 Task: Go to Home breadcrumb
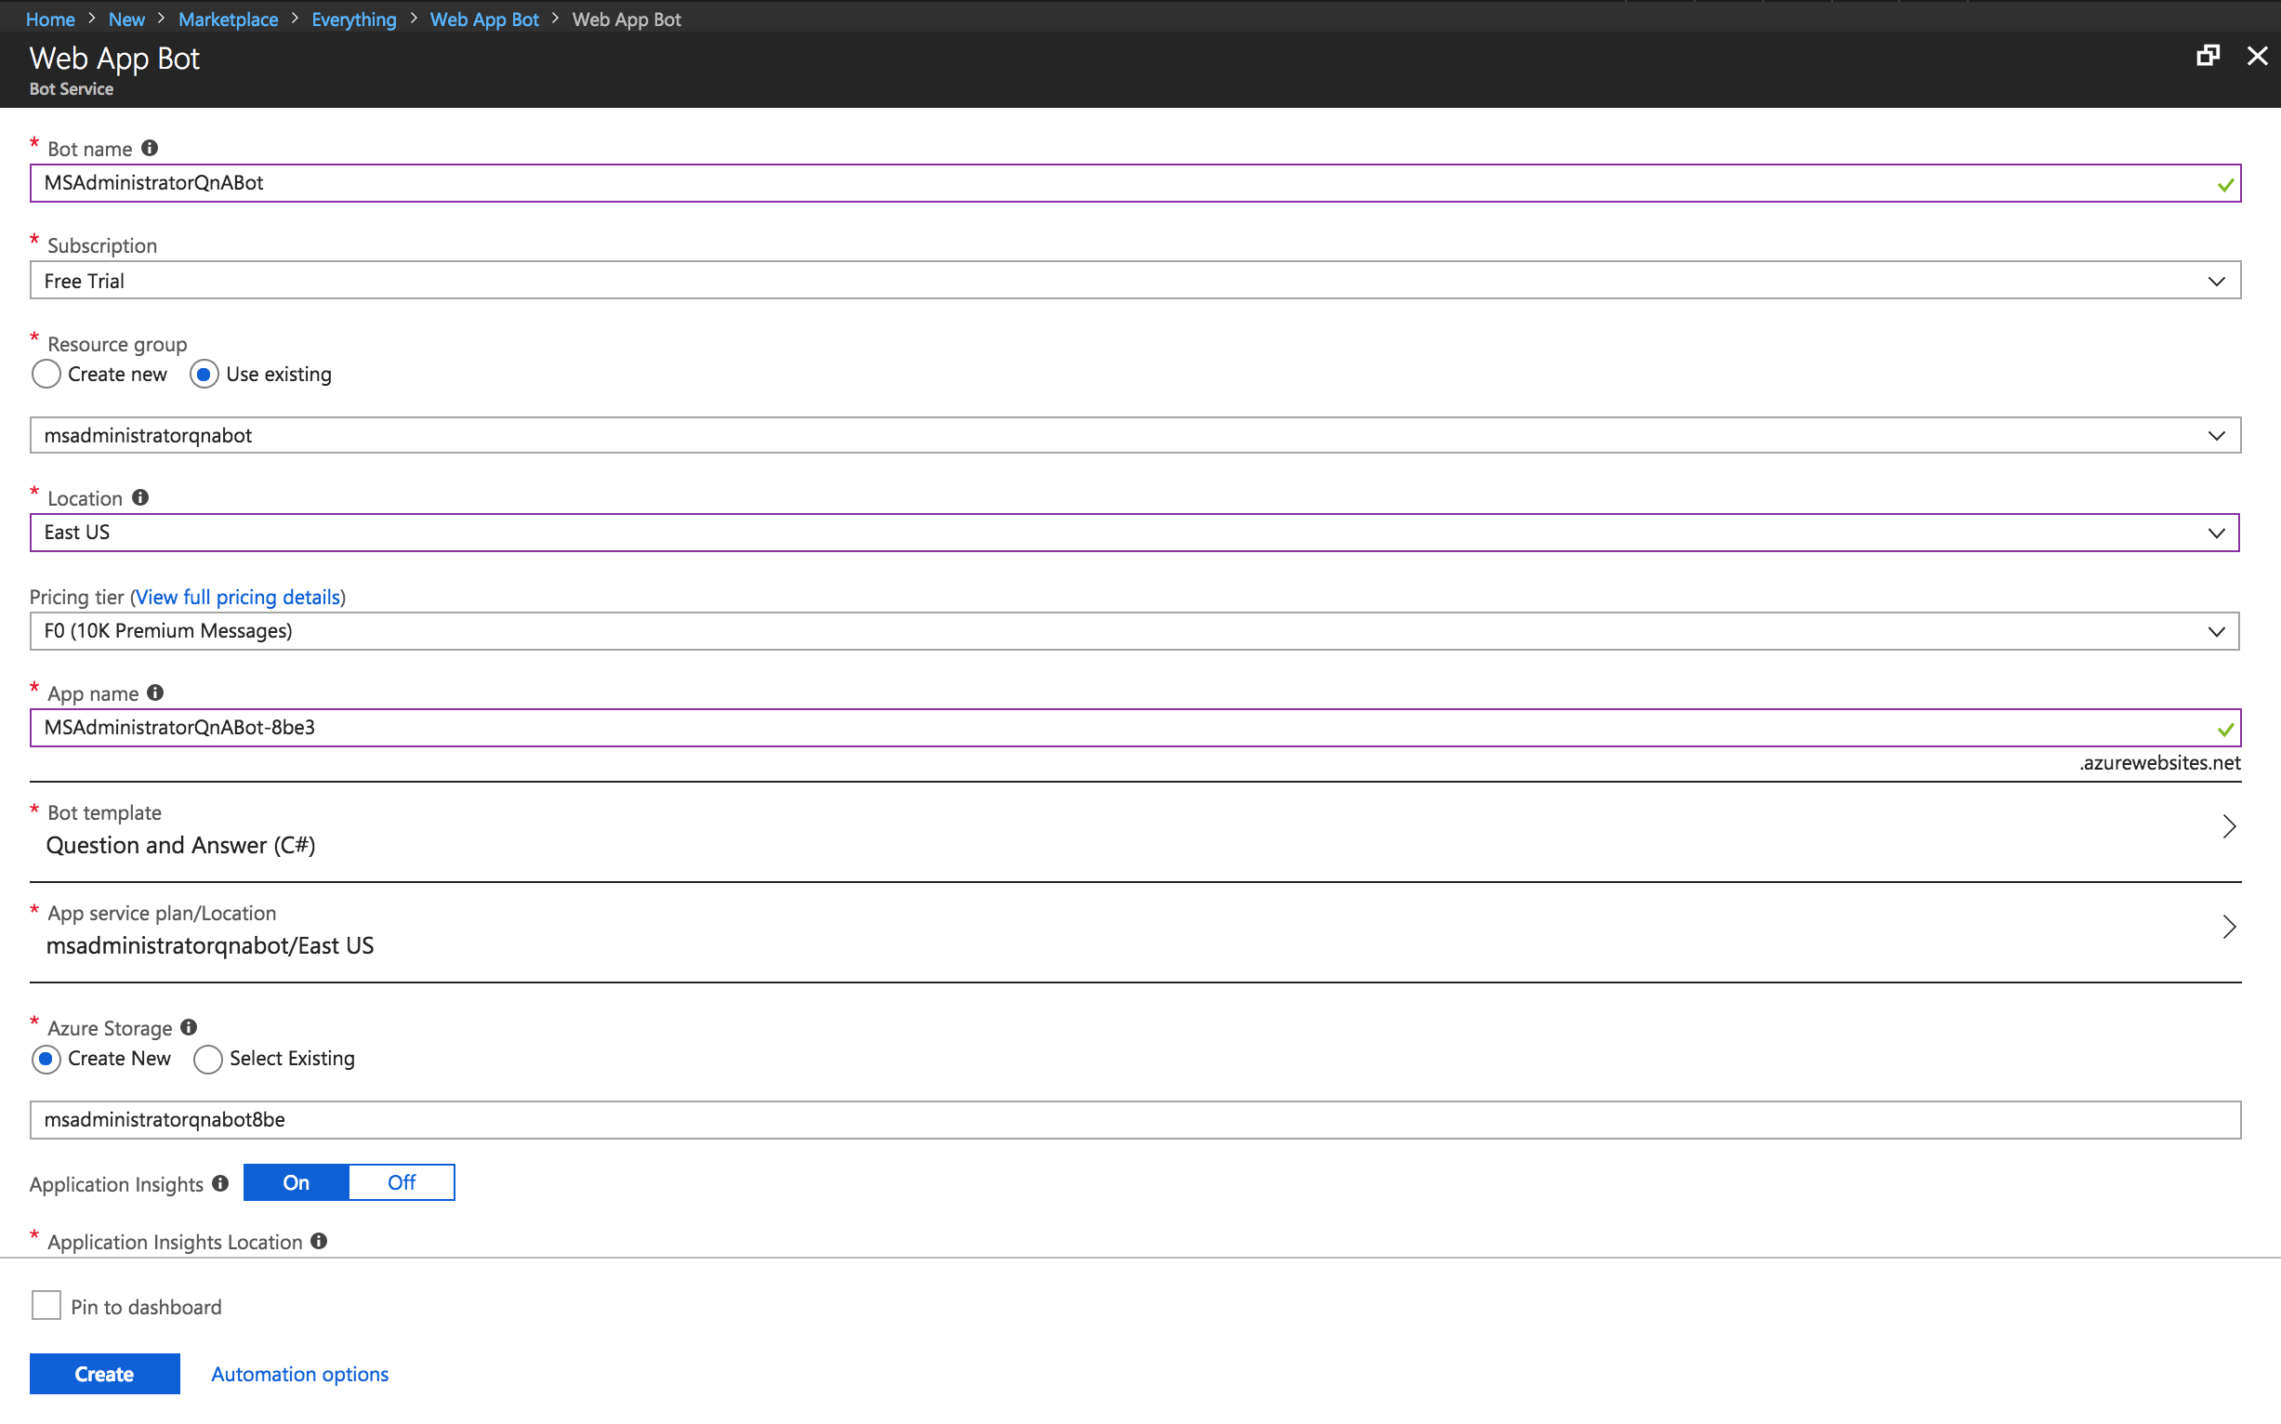50,19
